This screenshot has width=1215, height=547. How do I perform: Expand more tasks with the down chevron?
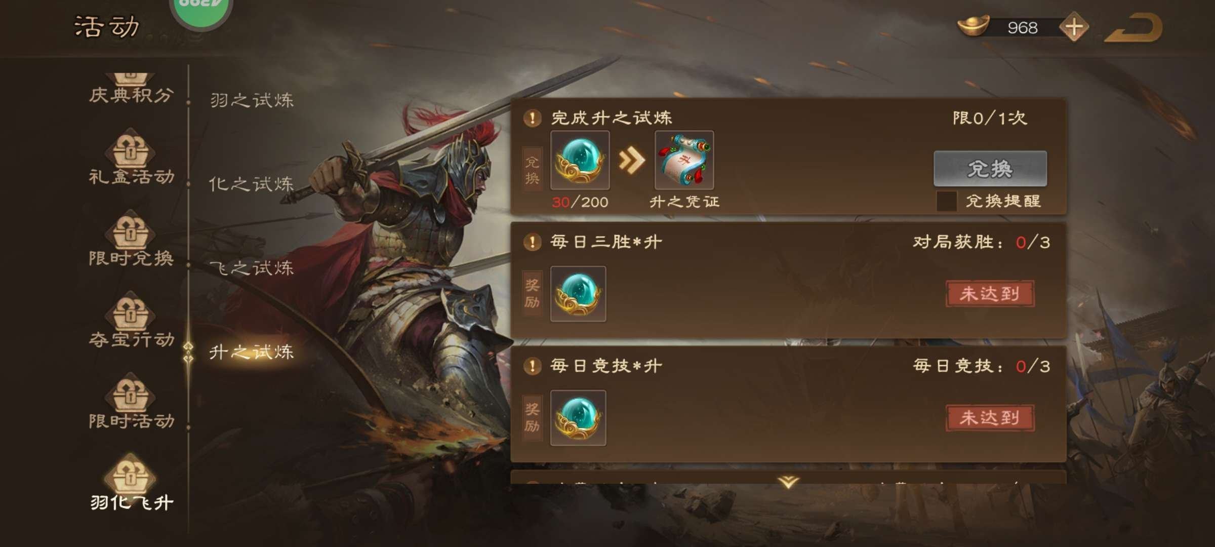pyautogui.click(x=788, y=481)
